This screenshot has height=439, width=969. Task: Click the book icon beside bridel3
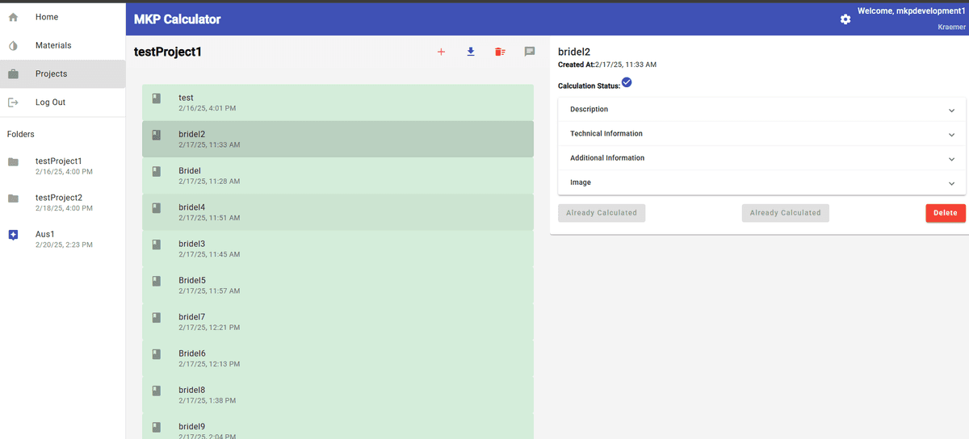point(157,245)
